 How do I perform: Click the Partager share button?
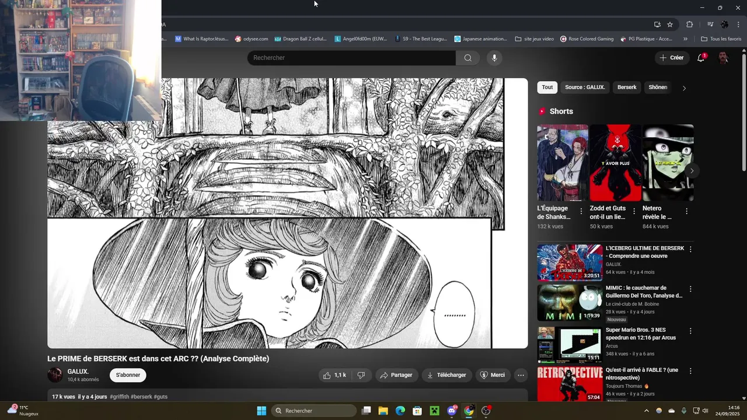coord(396,375)
